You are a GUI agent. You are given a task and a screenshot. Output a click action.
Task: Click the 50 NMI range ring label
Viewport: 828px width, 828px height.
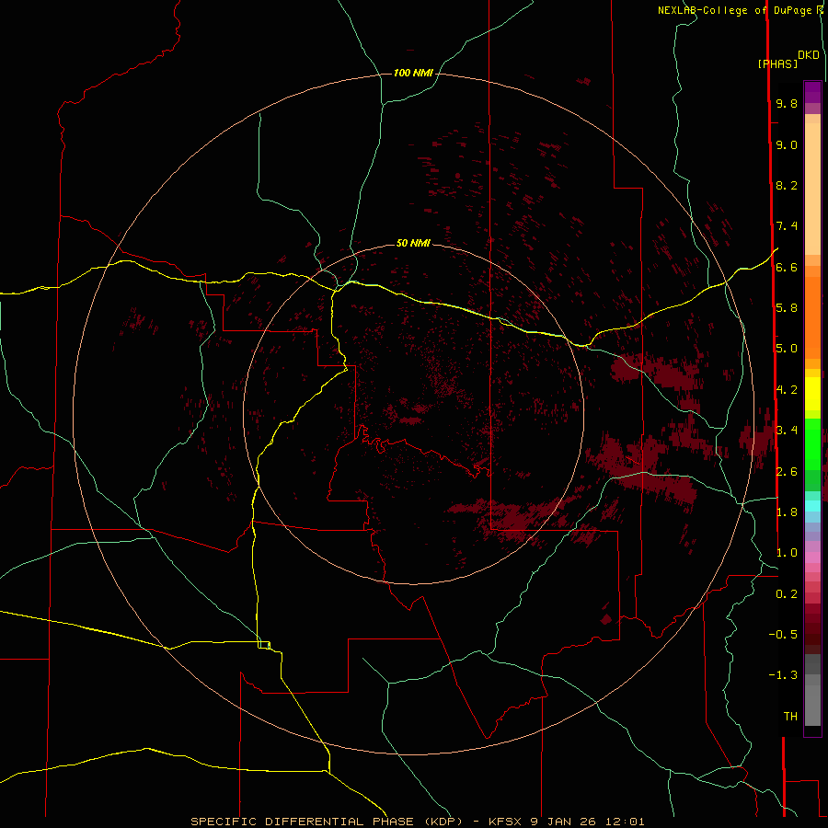(413, 243)
